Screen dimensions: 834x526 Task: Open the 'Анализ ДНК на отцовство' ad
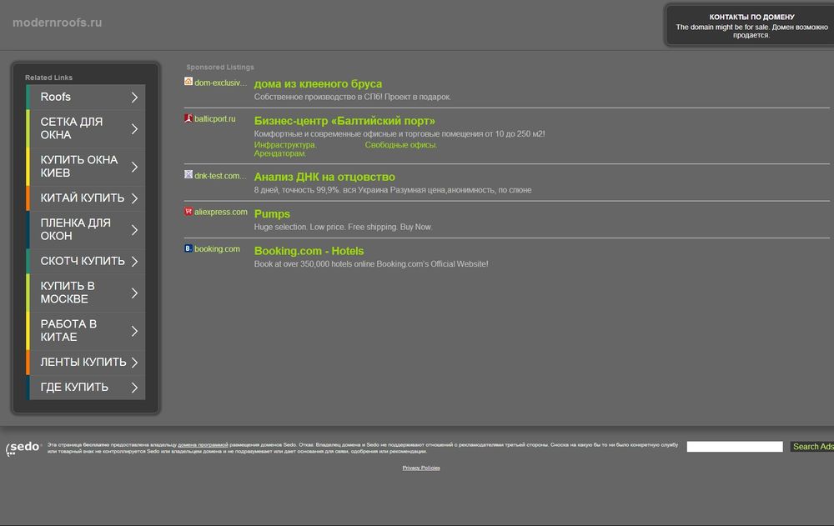(x=324, y=177)
